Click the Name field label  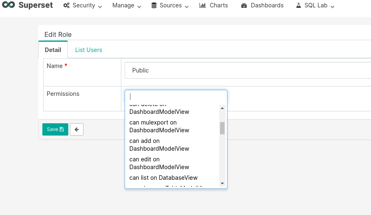[x=55, y=66]
